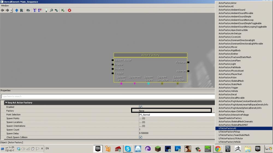Click the purple T icon with red square
The height and width of the screenshot is (153, 273).
tap(40, 10)
